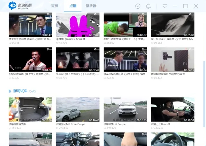Open title 试福特新福克斯
This screenshot has width=206, height=146.
pos(17,124)
